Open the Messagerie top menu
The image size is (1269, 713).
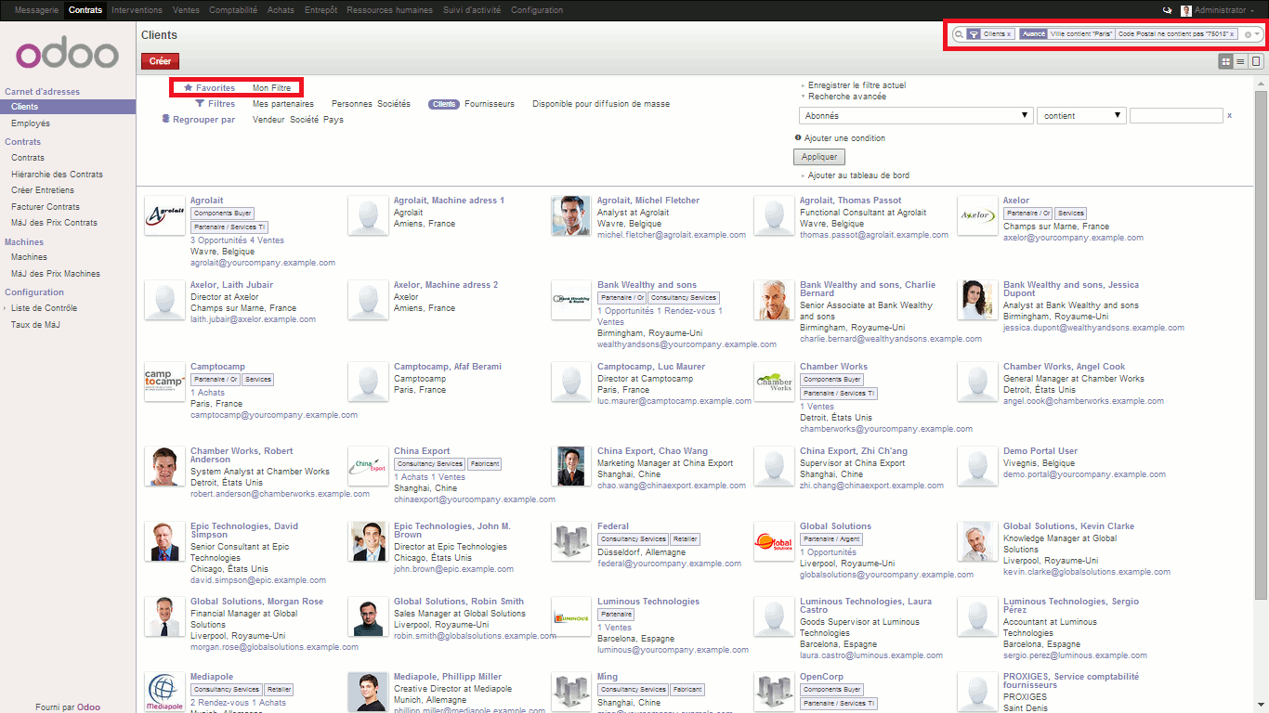click(x=36, y=10)
